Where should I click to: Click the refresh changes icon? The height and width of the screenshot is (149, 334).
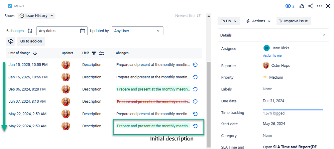(x=30, y=31)
